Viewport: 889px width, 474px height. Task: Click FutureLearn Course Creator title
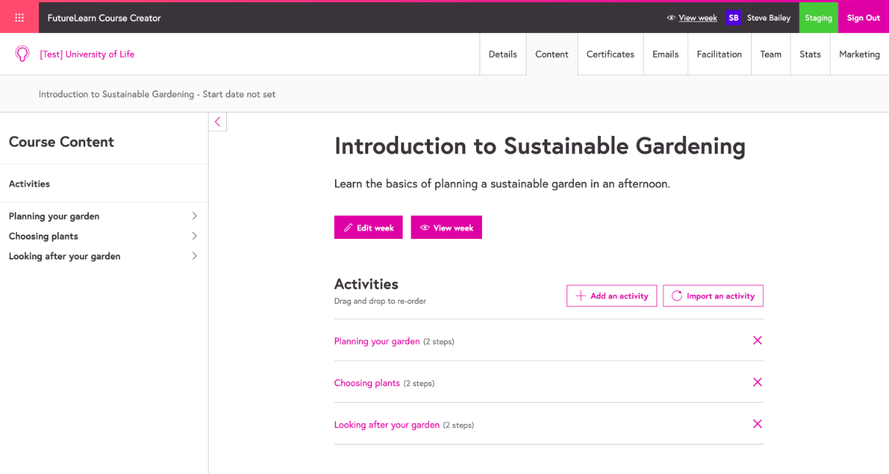pyautogui.click(x=104, y=18)
